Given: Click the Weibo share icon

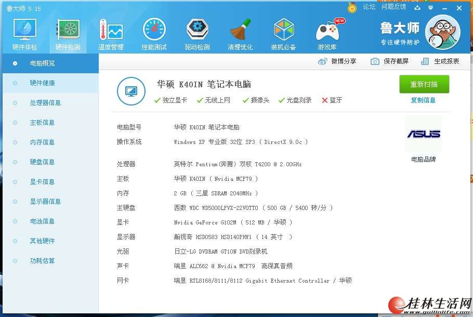Looking at the screenshot, I should (322, 61).
